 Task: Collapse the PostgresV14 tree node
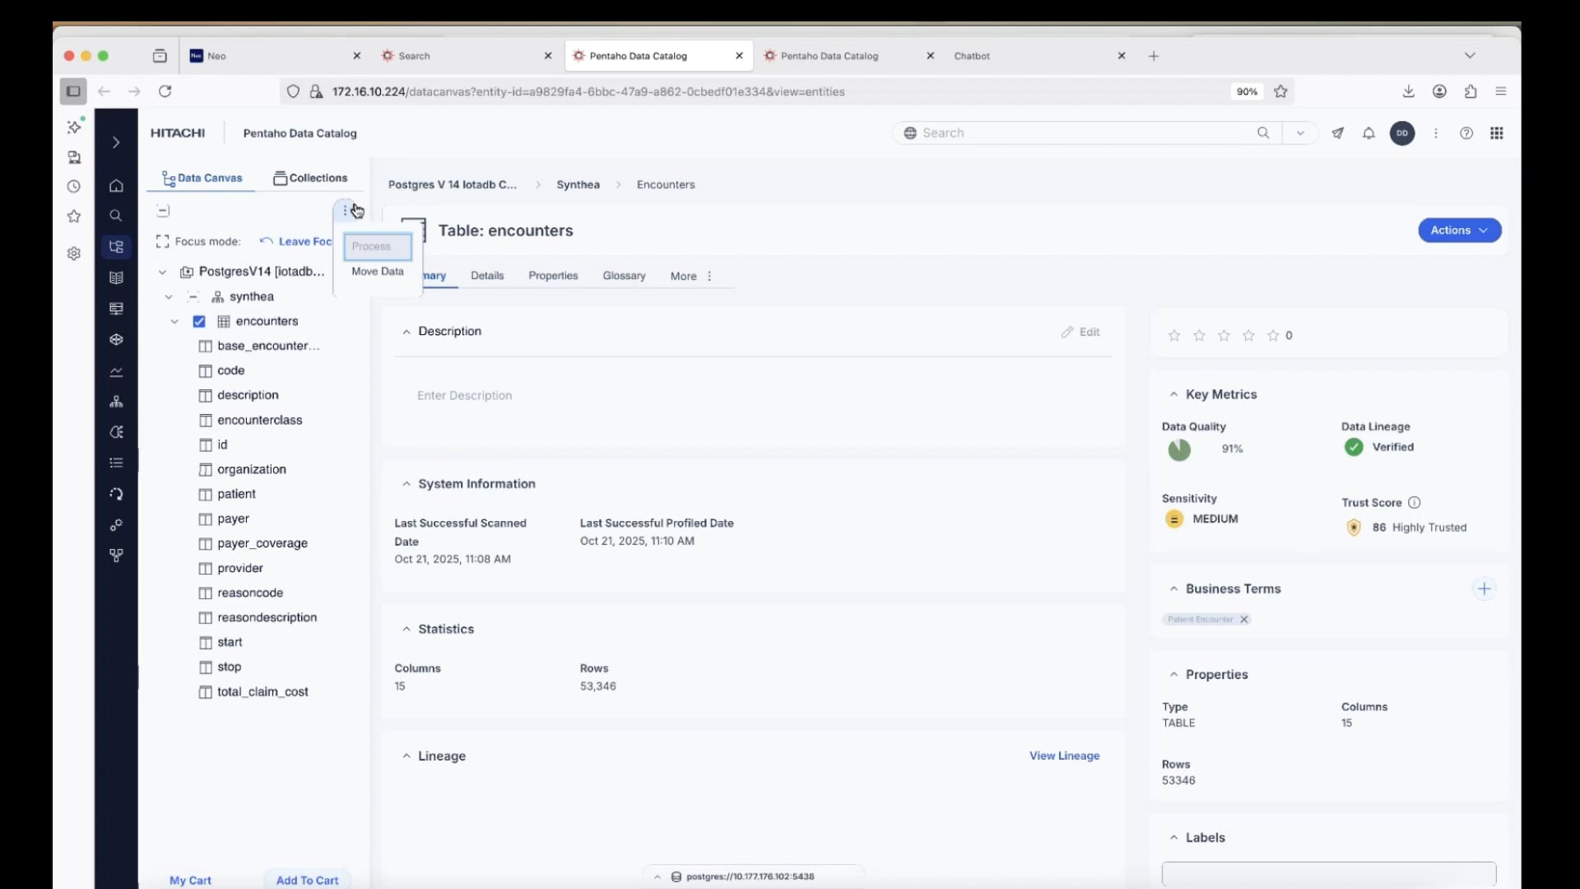pos(162,272)
